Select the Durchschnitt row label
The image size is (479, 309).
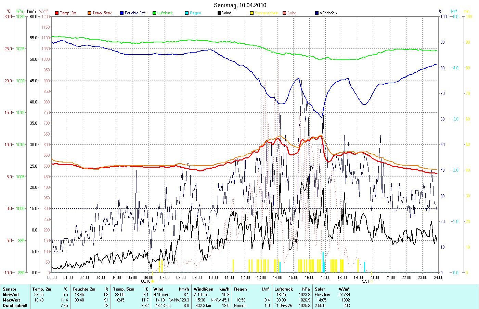click(15, 306)
